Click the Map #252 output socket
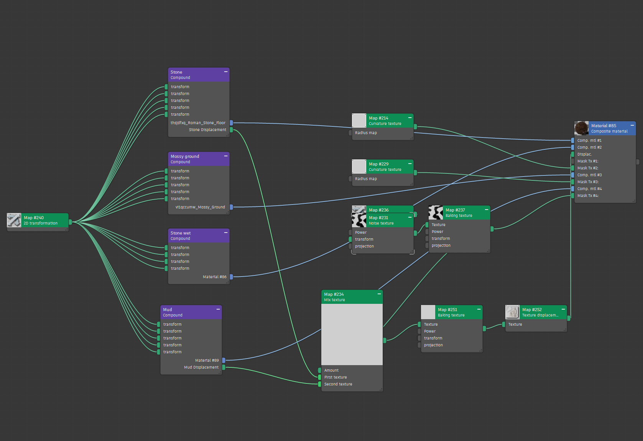The height and width of the screenshot is (441, 643). 569,318
